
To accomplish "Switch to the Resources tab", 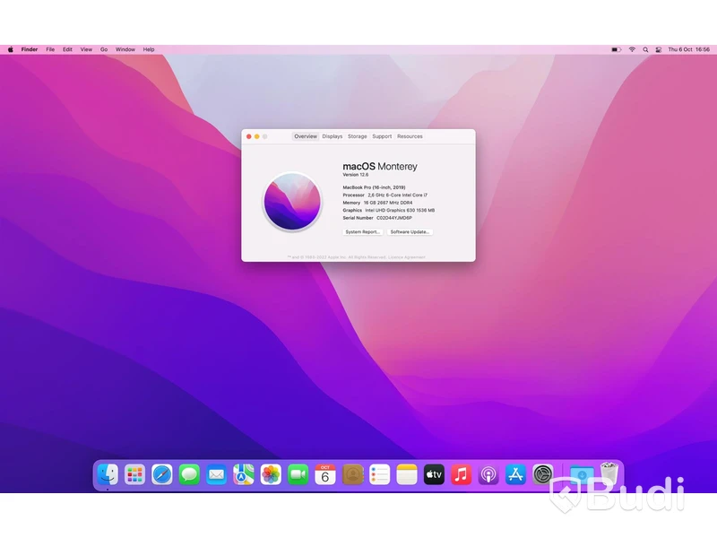I will click(x=410, y=136).
